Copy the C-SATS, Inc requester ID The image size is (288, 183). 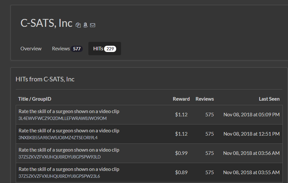(x=78, y=25)
